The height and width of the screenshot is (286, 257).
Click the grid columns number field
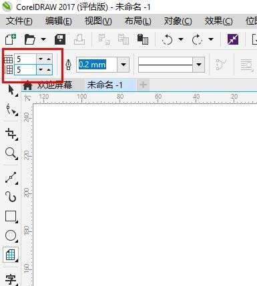[25, 59]
